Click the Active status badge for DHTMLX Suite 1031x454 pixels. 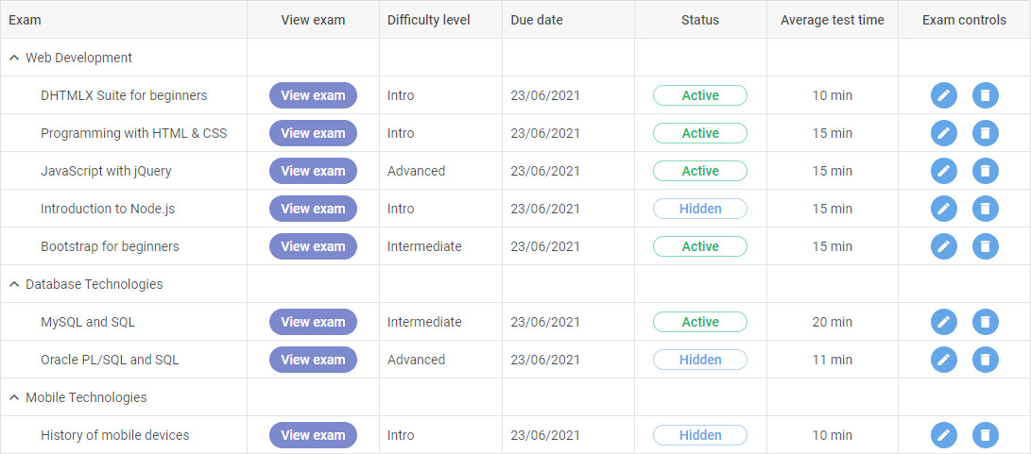(x=699, y=95)
